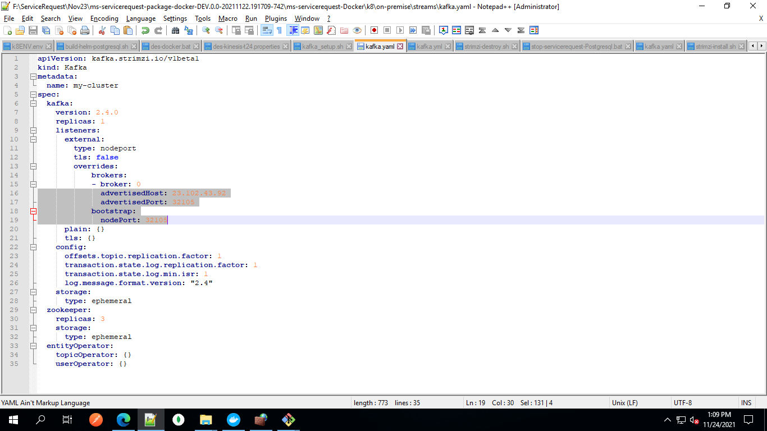The height and width of the screenshot is (431, 767).
Task: Toggle Show All Characters pilcrow icon
Action: pyautogui.click(x=279, y=30)
